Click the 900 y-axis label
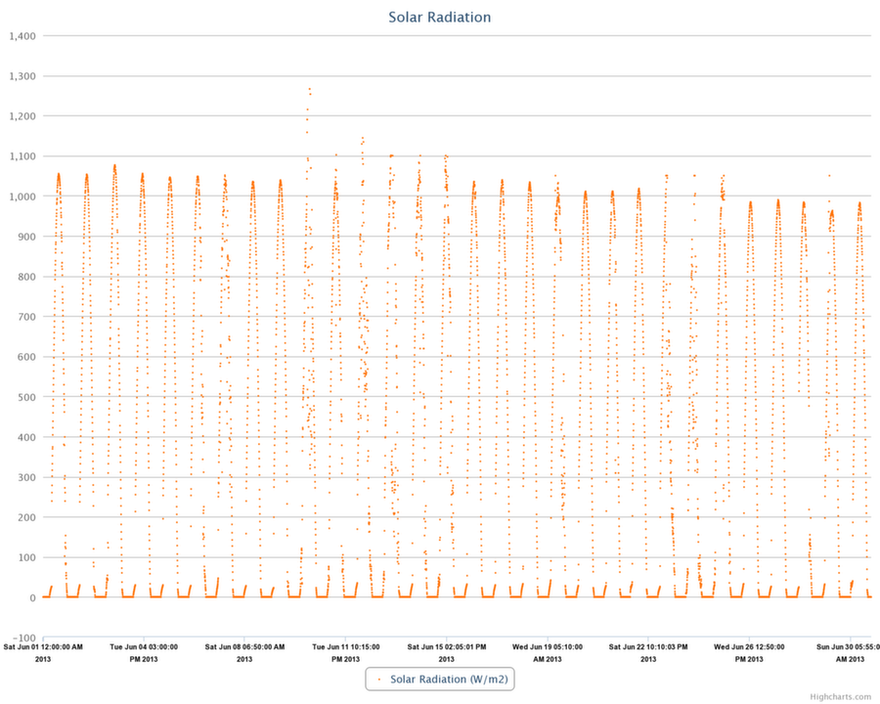The image size is (880, 704). pos(26,237)
